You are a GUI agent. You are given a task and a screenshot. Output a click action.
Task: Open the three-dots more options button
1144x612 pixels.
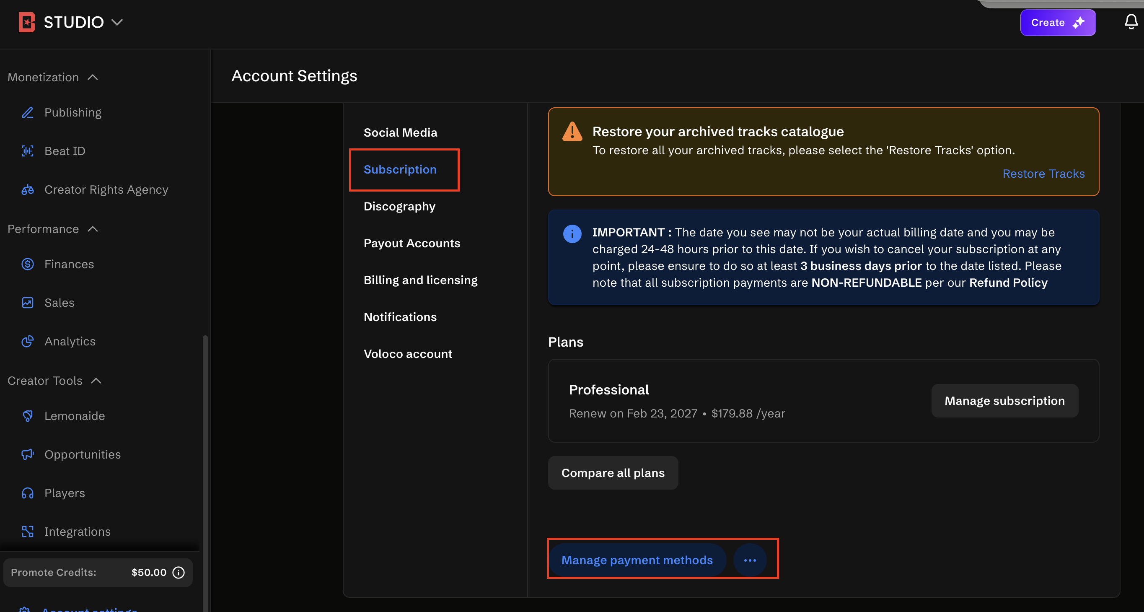750,560
